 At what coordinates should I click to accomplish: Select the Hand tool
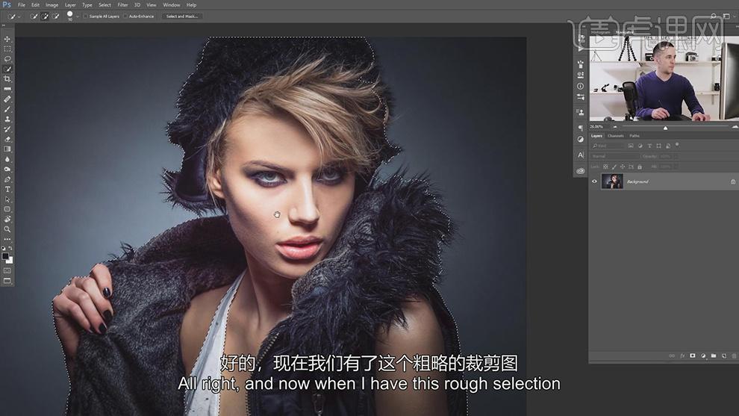(x=7, y=220)
